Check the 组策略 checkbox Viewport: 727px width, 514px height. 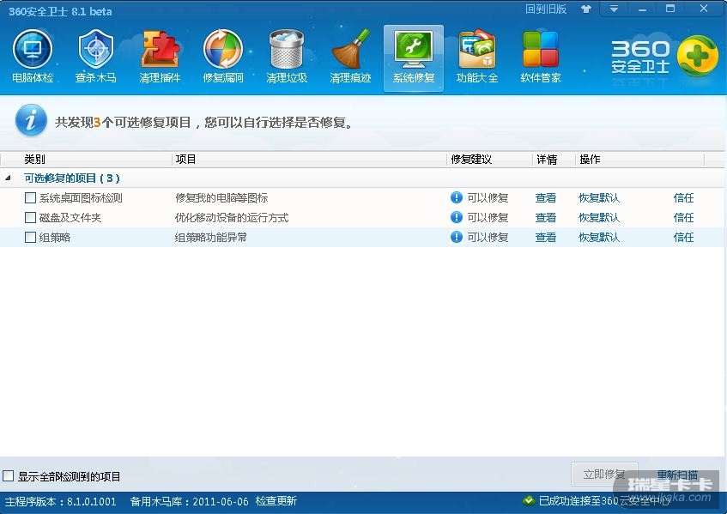pos(30,238)
